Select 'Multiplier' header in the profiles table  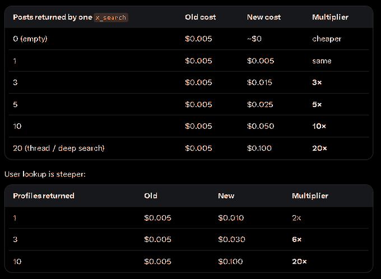310,196
